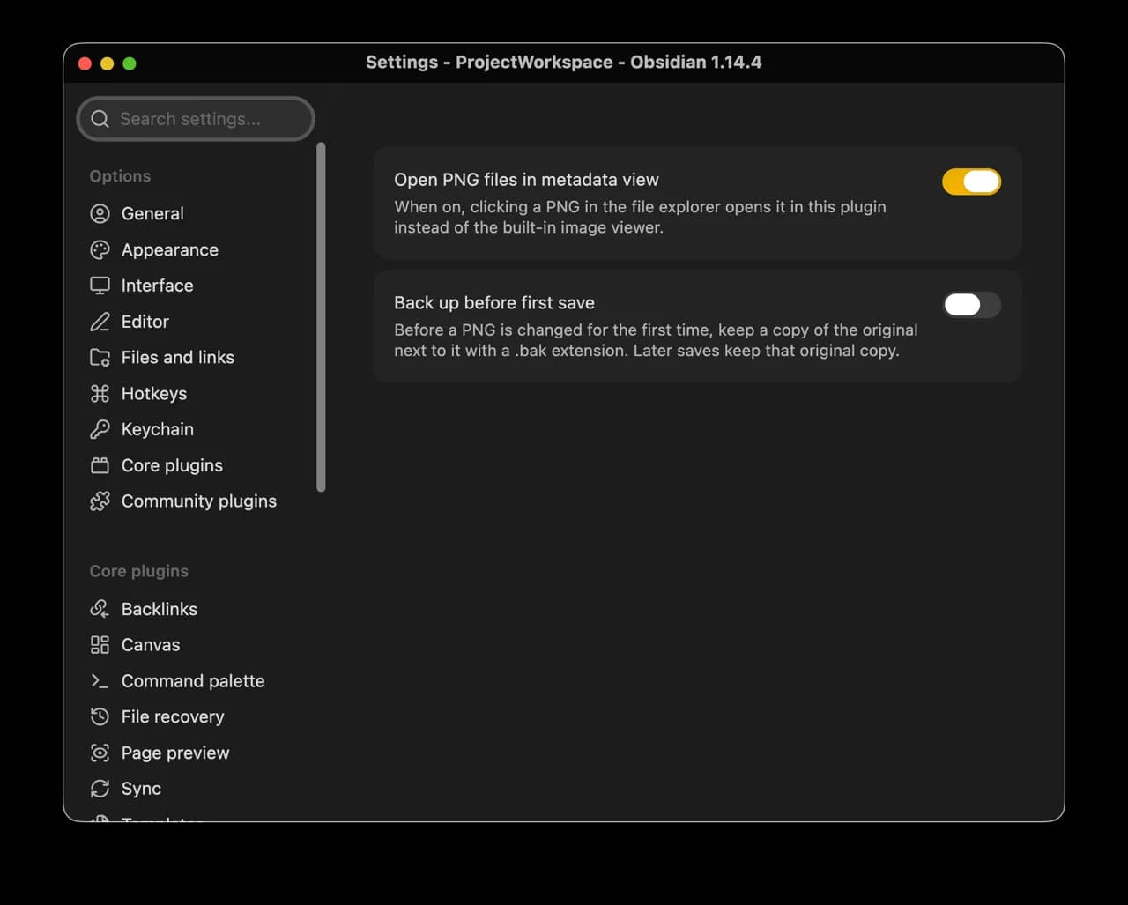Focus the Search settings field
The height and width of the screenshot is (905, 1128).
tap(196, 119)
